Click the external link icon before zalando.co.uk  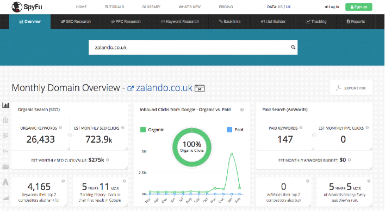pyautogui.click(x=131, y=88)
